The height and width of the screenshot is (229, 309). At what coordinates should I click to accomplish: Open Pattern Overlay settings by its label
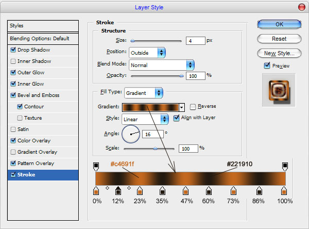(36, 163)
